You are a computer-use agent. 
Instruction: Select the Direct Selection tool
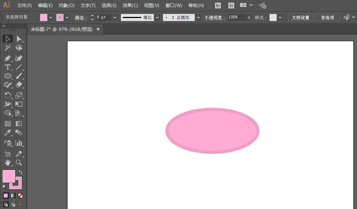tap(19, 39)
